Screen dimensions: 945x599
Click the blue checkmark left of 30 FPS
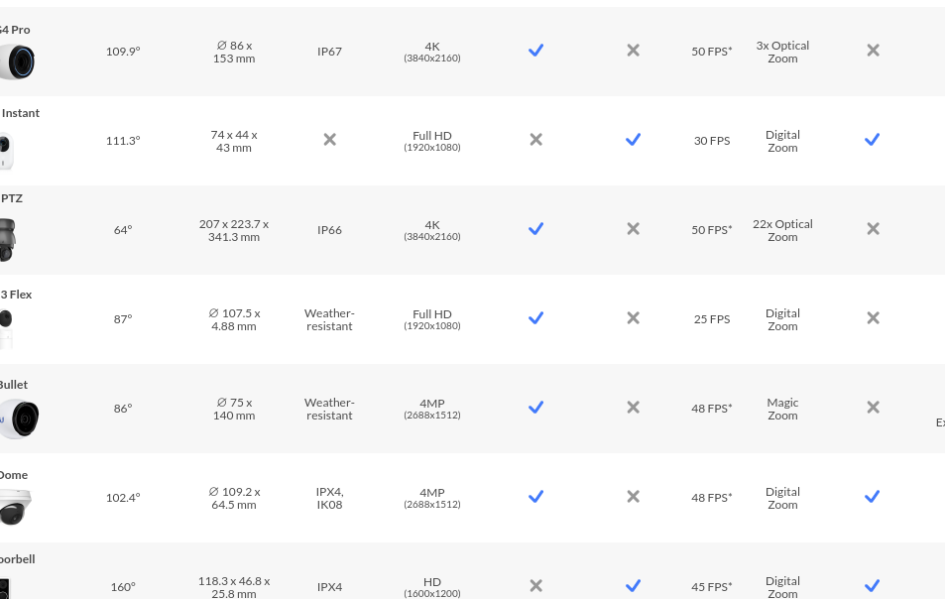633,140
